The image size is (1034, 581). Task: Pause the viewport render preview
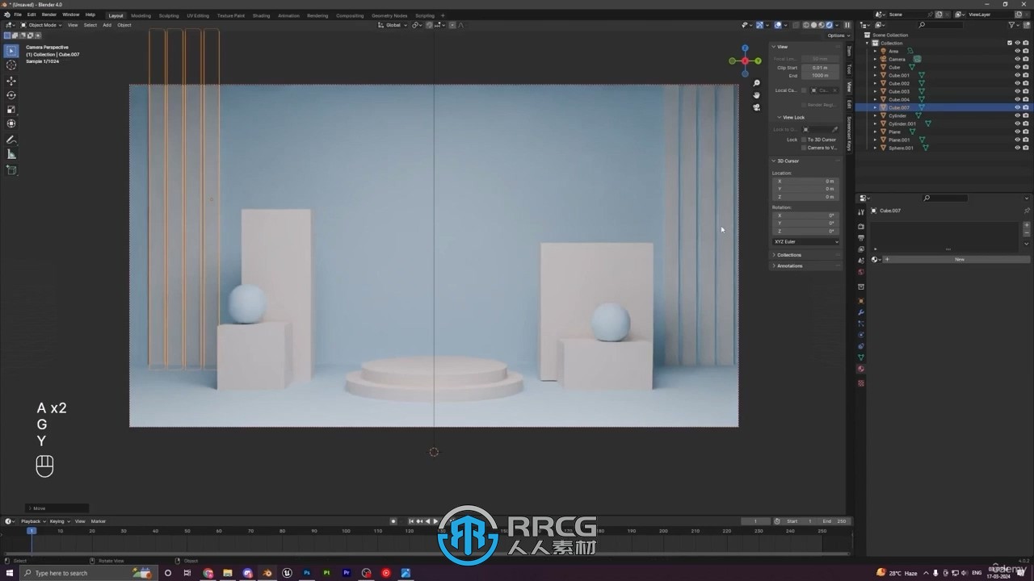[847, 25]
